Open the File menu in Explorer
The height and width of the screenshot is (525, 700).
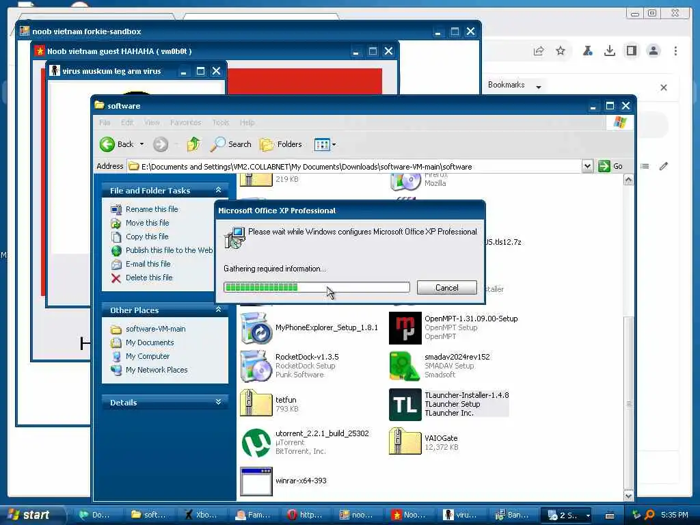click(x=105, y=122)
